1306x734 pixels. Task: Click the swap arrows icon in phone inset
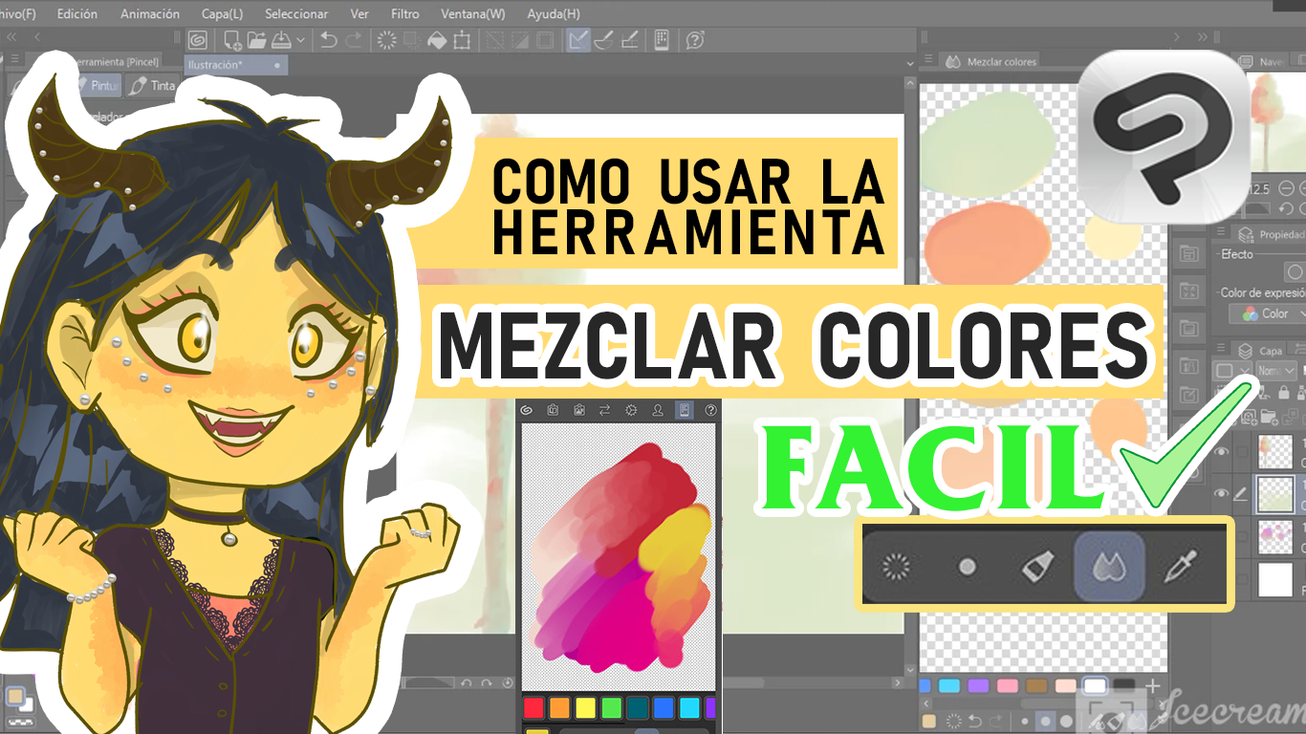pyautogui.click(x=604, y=410)
